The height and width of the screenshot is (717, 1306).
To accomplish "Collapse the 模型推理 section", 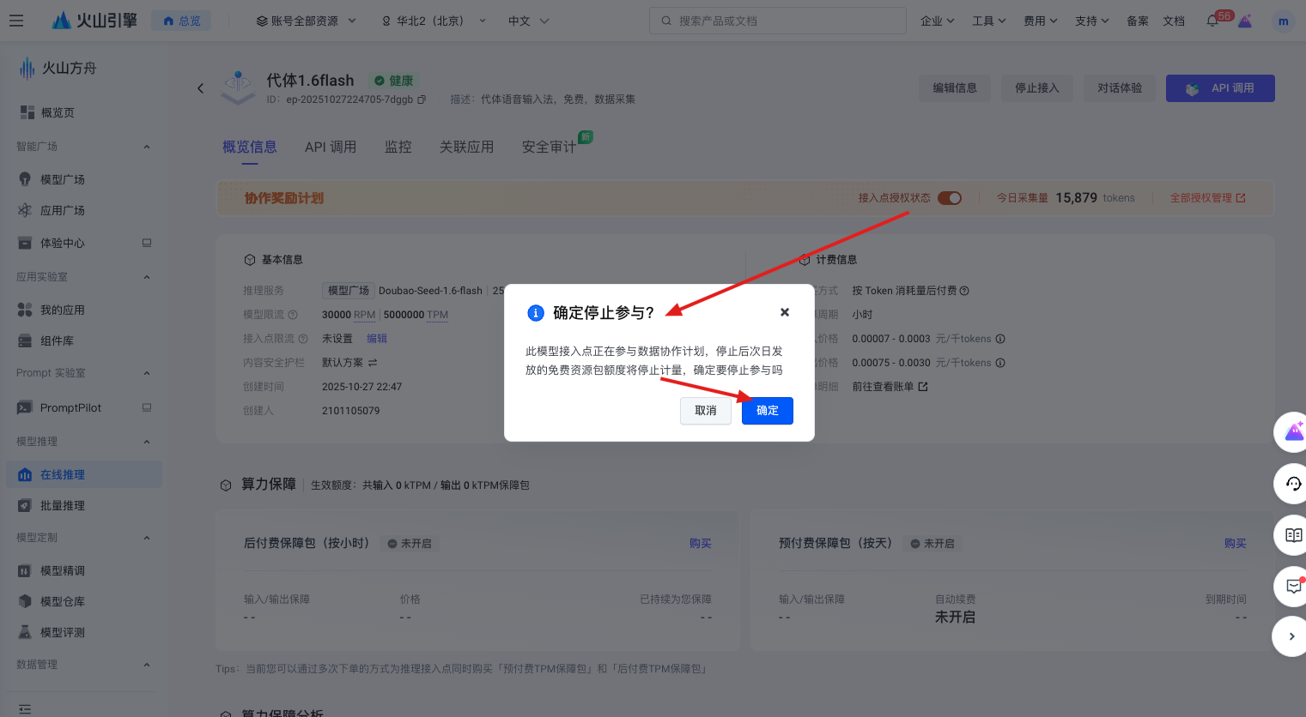I will coord(147,442).
